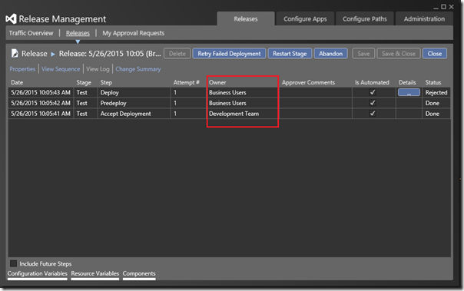
Task: Select the 5/26/2015 10:05:41 AM date cell
Action: pyautogui.click(x=41, y=114)
